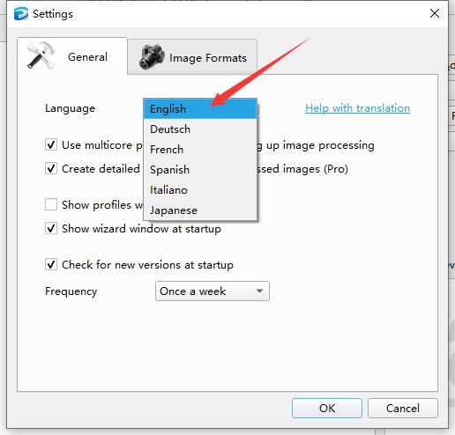The width and height of the screenshot is (455, 435).
Task: Select Spanish in the language dropdown
Action: click(200, 170)
